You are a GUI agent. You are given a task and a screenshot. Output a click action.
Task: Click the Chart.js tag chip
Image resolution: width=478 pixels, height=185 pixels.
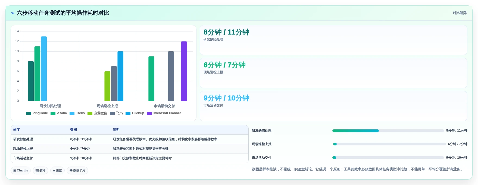[x=21, y=171]
